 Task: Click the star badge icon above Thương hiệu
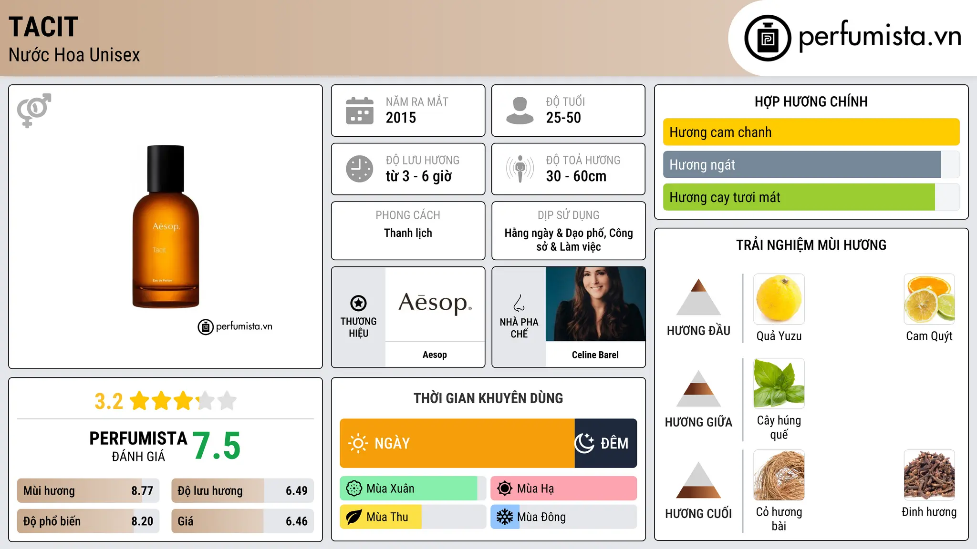pyautogui.click(x=358, y=303)
